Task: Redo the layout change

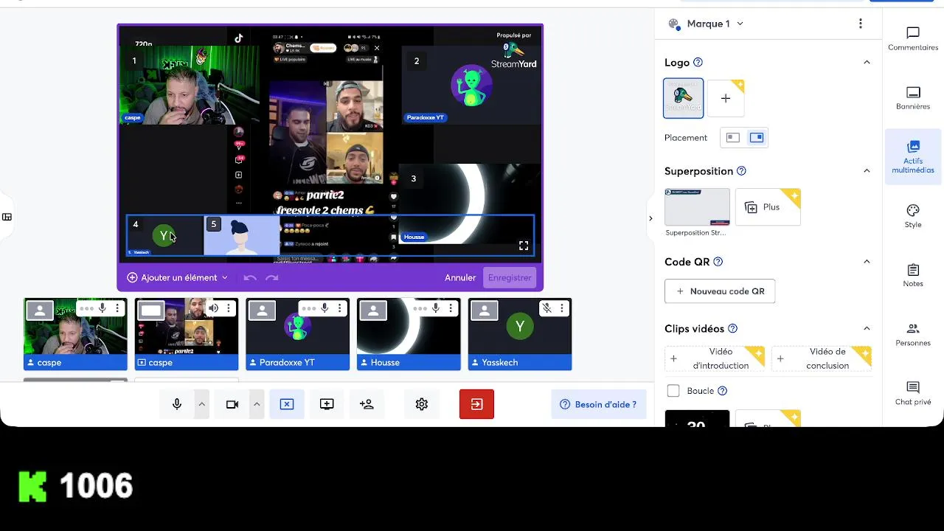Action: coord(272,278)
